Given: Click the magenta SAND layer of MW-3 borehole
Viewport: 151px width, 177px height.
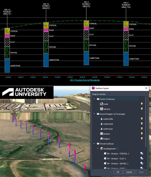Looking at the screenshot, I should pyautogui.click(x=86, y=28).
